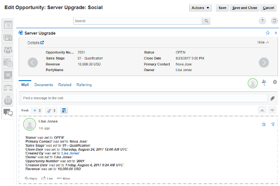The width and height of the screenshot is (280, 186).
Task: Click the Owner value 'Lisa Jones' in details
Action: pyautogui.click(x=184, y=70)
